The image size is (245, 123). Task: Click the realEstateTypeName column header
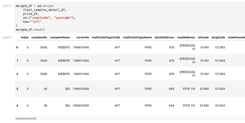coord(137,37)
